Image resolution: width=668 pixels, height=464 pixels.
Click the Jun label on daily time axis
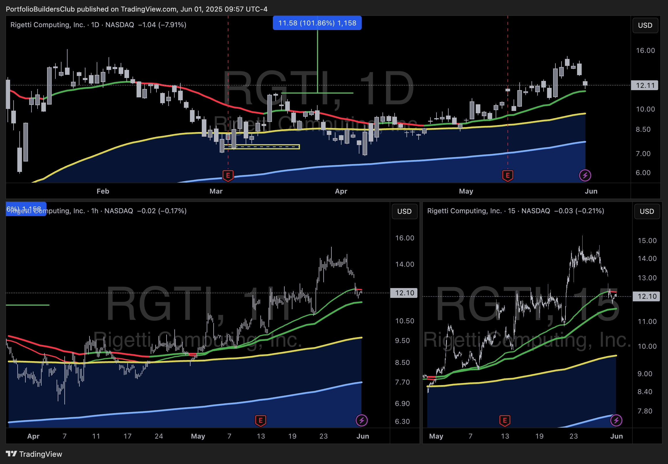[591, 191]
